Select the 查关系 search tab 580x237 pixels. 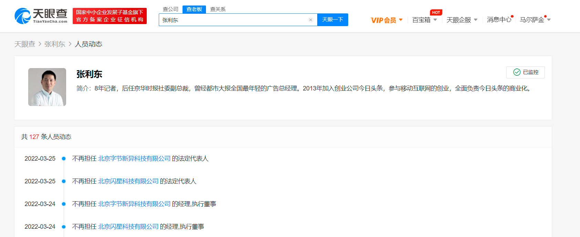(218, 9)
